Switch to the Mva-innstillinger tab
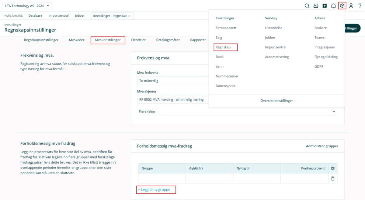This screenshot has width=365, height=200. click(108, 40)
